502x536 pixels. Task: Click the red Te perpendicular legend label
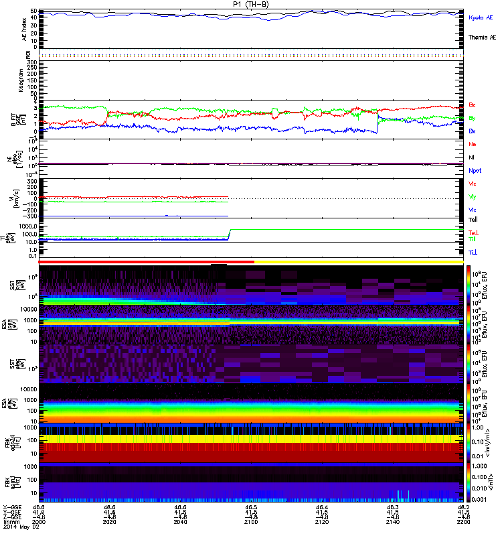point(473,232)
